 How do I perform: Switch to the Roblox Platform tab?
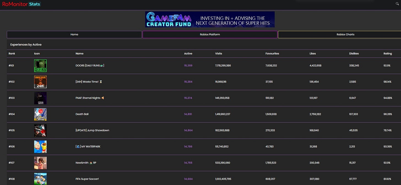210,34
